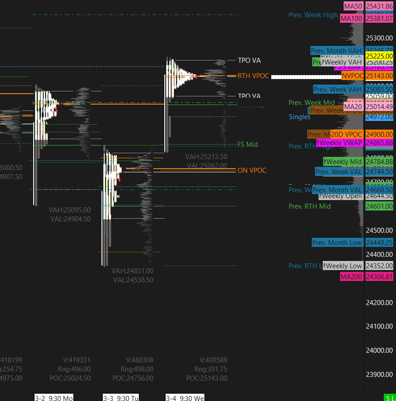Image resolution: width=396 pixels, height=401 pixels.
Task: Click the Prev. Week VAL tag
Action: tap(339, 172)
